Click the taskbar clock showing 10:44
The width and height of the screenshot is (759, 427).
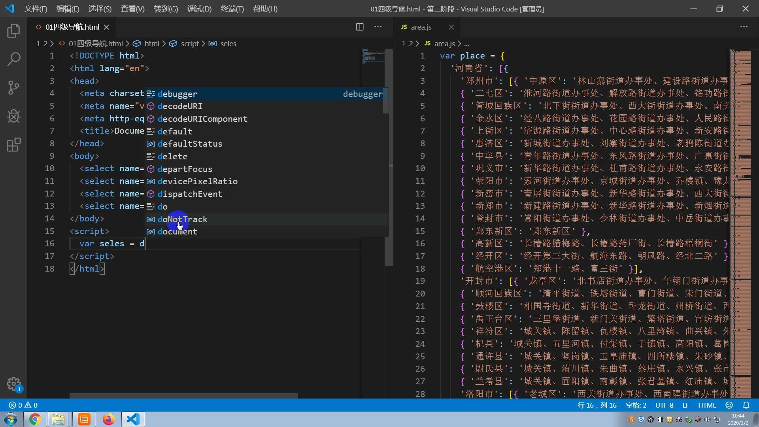738,419
